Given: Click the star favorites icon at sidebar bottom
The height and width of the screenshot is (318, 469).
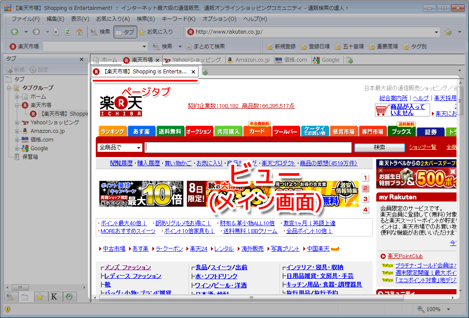Looking at the screenshot, I should point(40,297).
